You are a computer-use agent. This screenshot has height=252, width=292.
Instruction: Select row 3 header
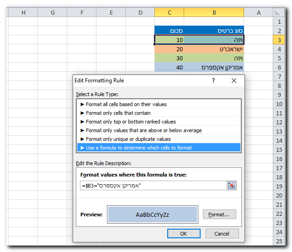pos(279,40)
